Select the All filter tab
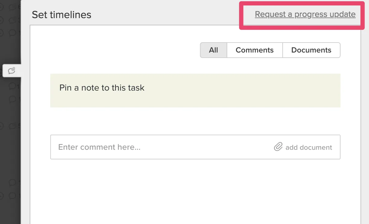This screenshot has width=369, height=224. [x=213, y=50]
